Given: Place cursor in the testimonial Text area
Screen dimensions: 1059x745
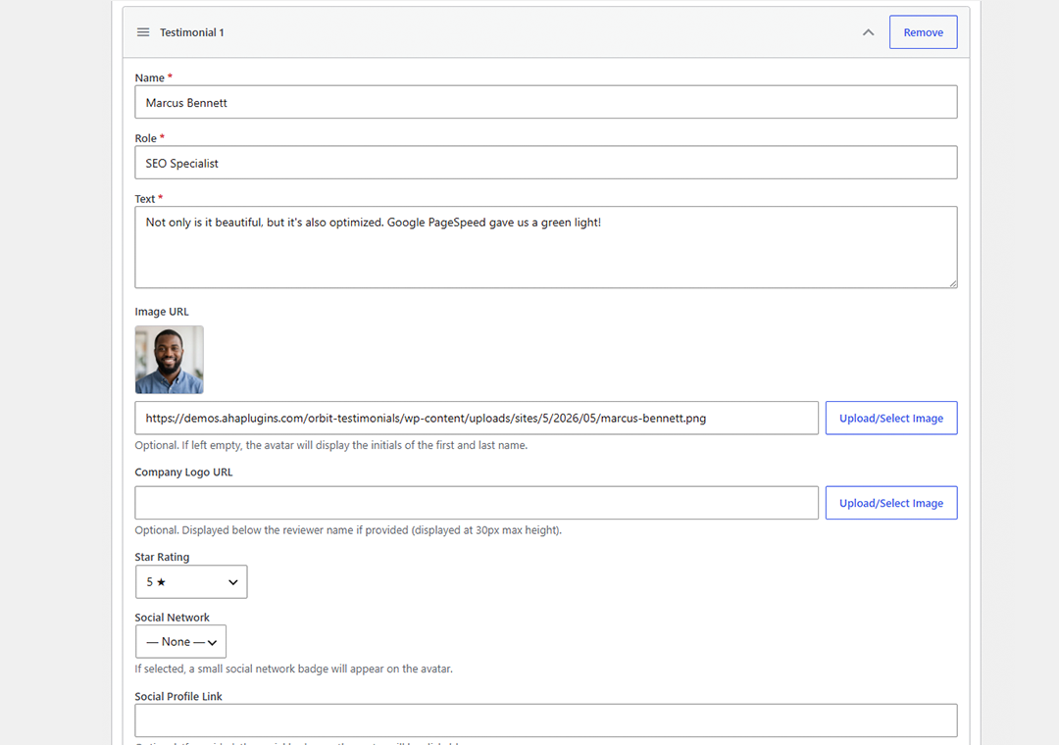Looking at the screenshot, I should [x=546, y=247].
